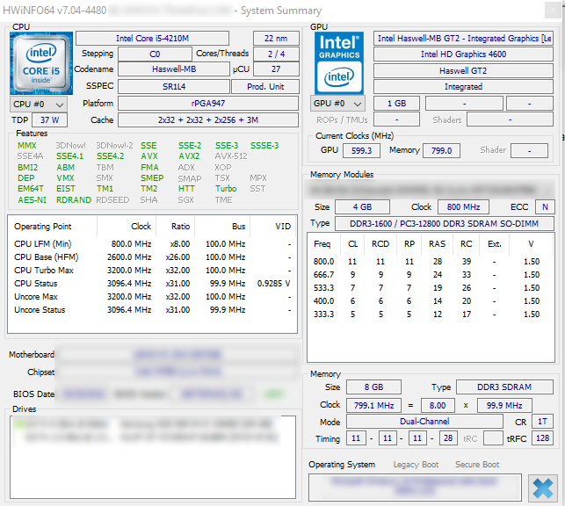The width and height of the screenshot is (565, 506).
Task: Click the tRFC 128 value
Action: click(543, 438)
